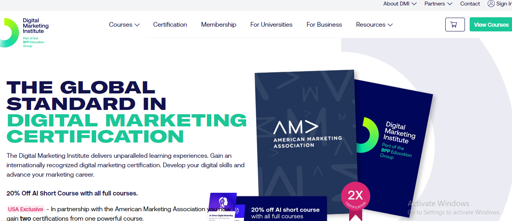The height and width of the screenshot is (221, 512).
Task: Open the shopping cart icon button
Action: (x=455, y=24)
